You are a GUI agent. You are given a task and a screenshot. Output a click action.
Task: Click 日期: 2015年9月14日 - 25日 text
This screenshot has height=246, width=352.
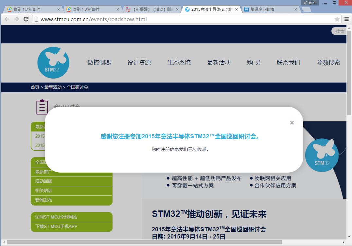coord(188,237)
